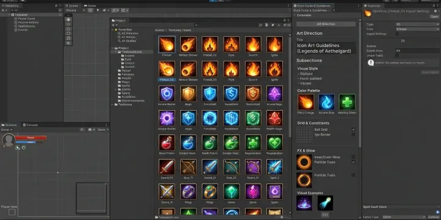This screenshot has width=441, height=220.
Task: Select the Hierarchy tab
Action: point(11,5)
